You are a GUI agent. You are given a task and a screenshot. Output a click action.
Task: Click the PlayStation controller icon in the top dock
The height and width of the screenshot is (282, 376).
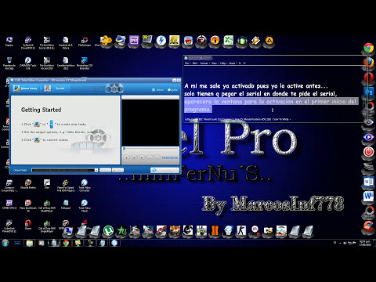[107, 41]
